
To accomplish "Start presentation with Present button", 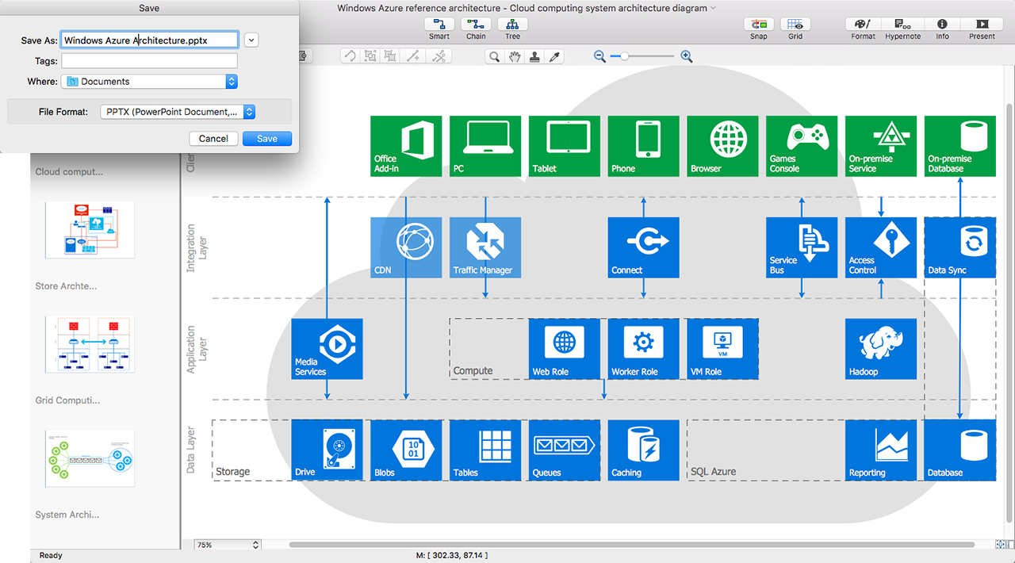I will pyautogui.click(x=982, y=25).
